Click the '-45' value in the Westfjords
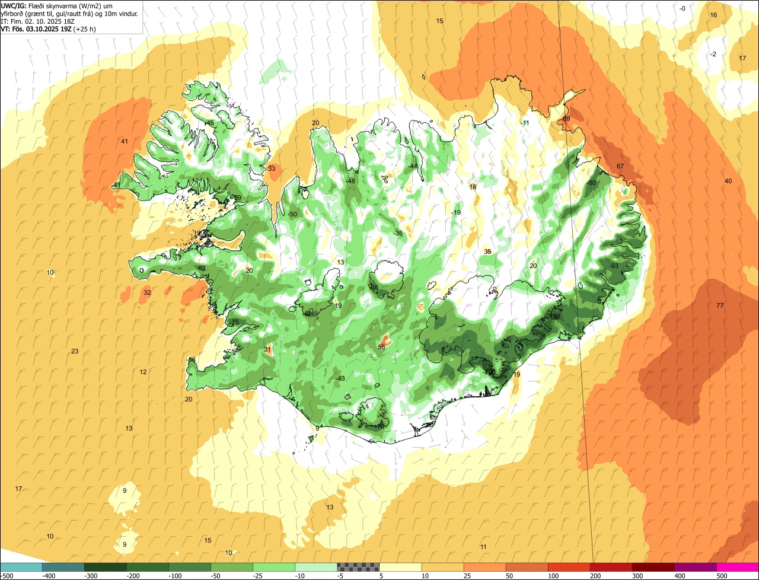 click(209, 123)
